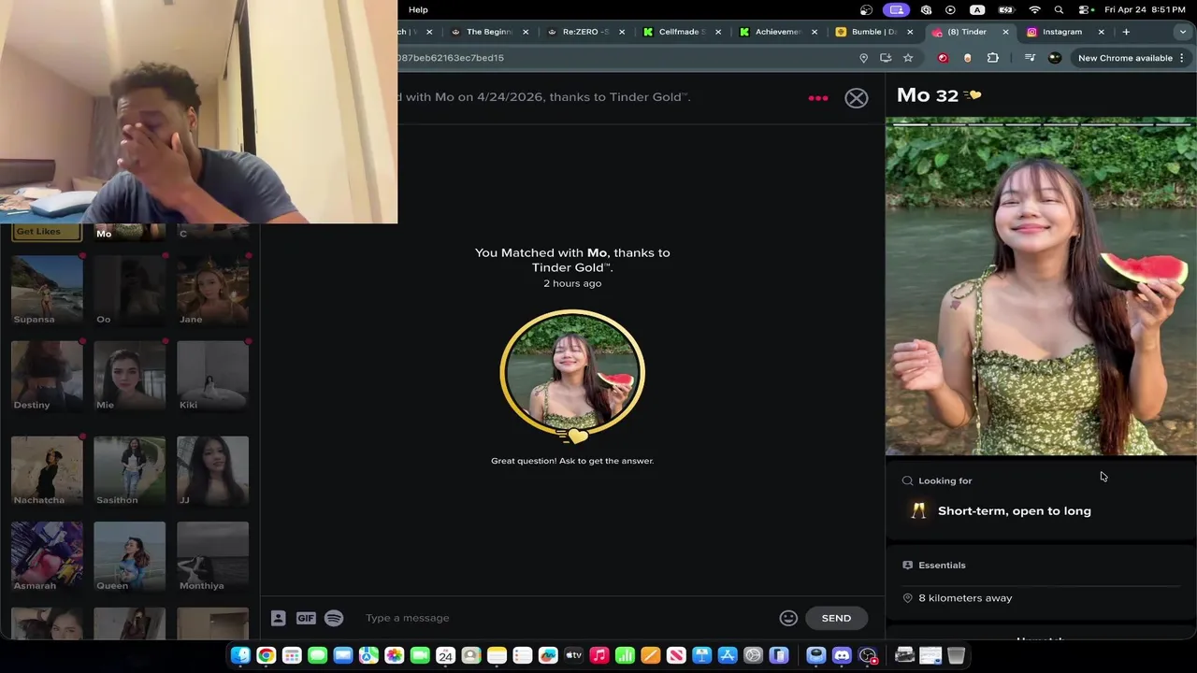The image size is (1197, 673).
Task: Open Help in the macOS menu bar
Action: pos(418,9)
